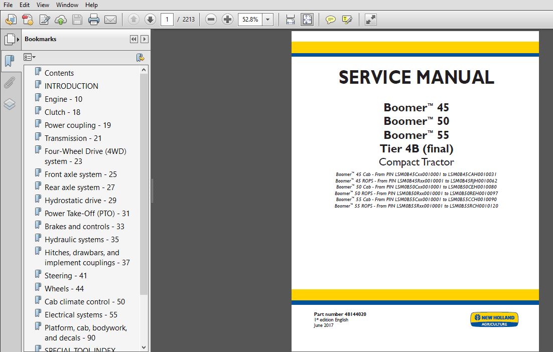Open the Page Thumbnails panel icon

[x=10, y=39]
